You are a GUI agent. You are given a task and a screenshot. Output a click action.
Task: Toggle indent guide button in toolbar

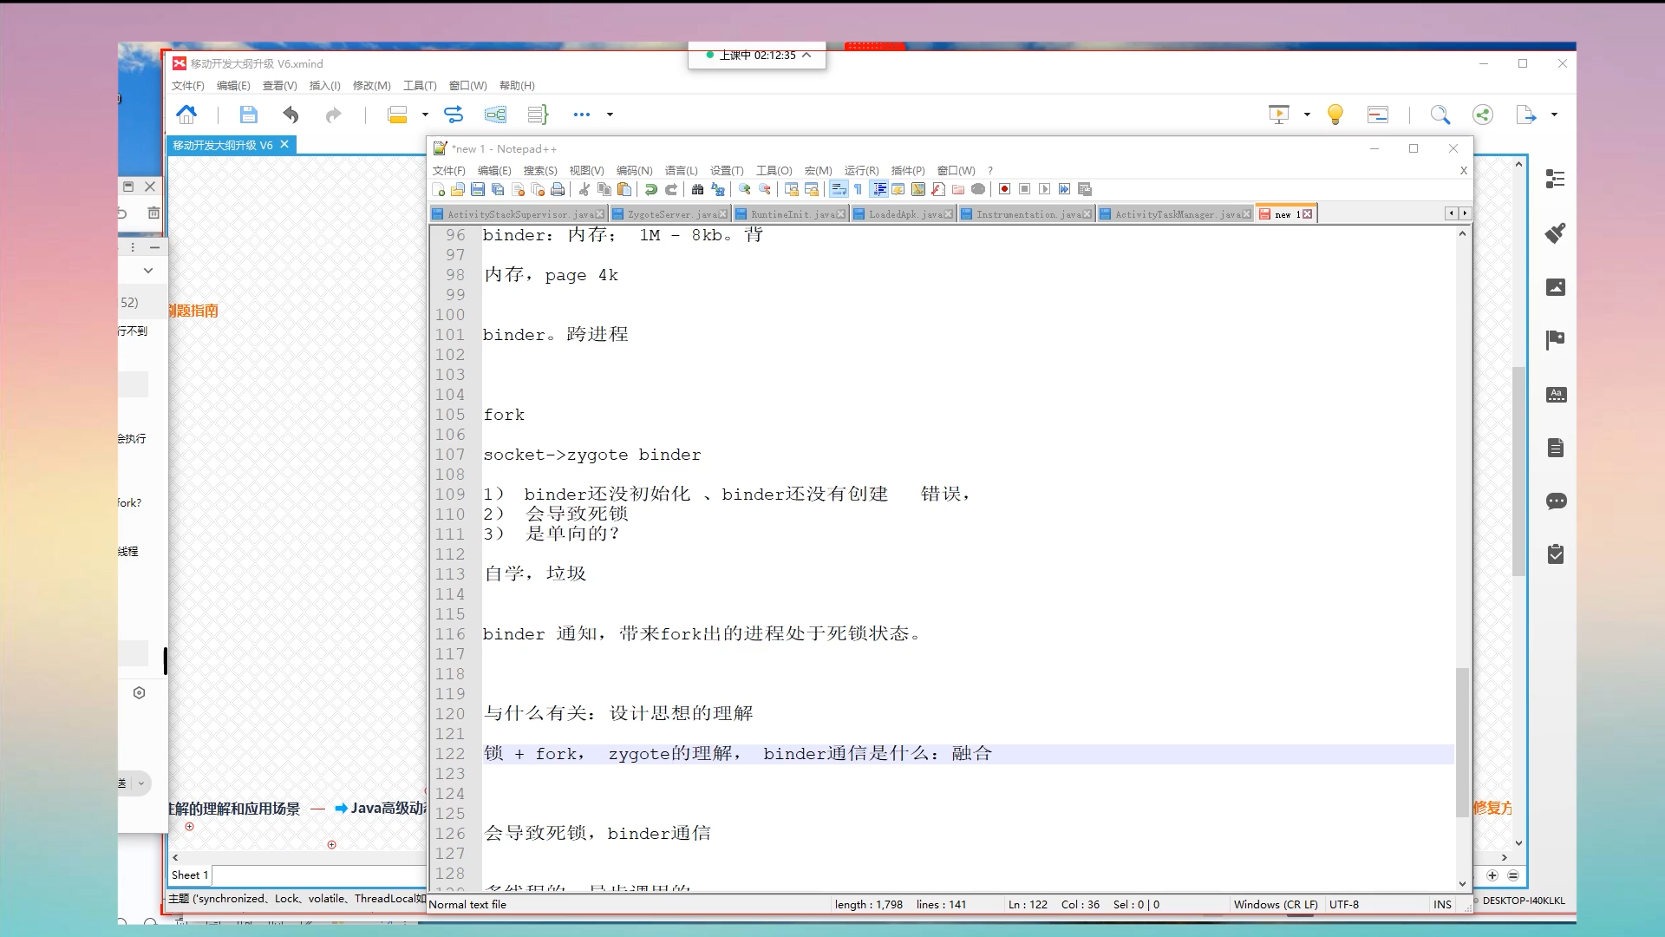[878, 189]
